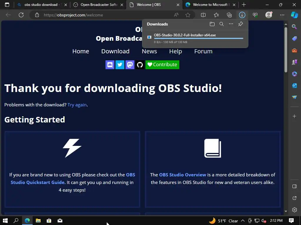Open downloads folder icon in Downloads panel

click(x=212, y=24)
